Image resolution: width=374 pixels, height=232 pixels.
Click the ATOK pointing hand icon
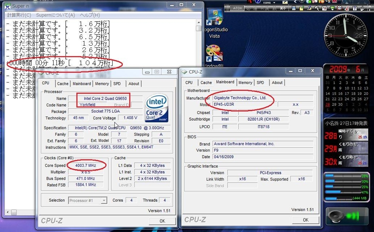click(362, 8)
